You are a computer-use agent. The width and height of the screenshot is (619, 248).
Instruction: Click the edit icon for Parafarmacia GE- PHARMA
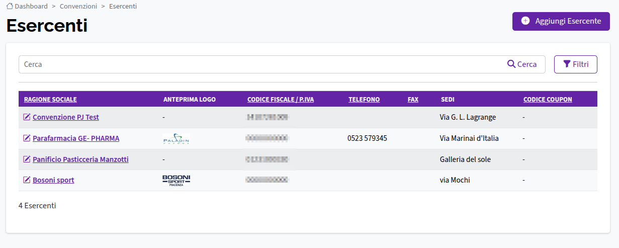pyautogui.click(x=27, y=138)
